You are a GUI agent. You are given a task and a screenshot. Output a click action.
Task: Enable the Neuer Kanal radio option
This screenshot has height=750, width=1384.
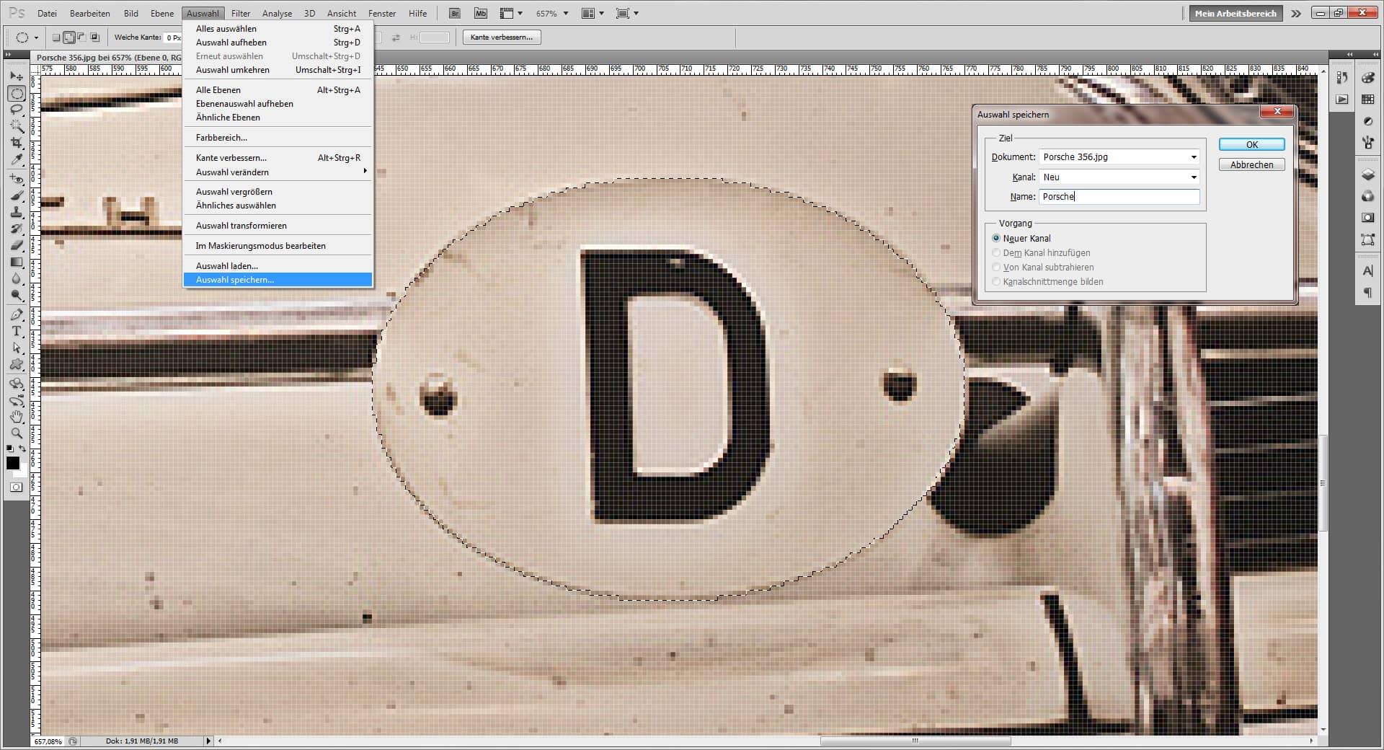(996, 238)
